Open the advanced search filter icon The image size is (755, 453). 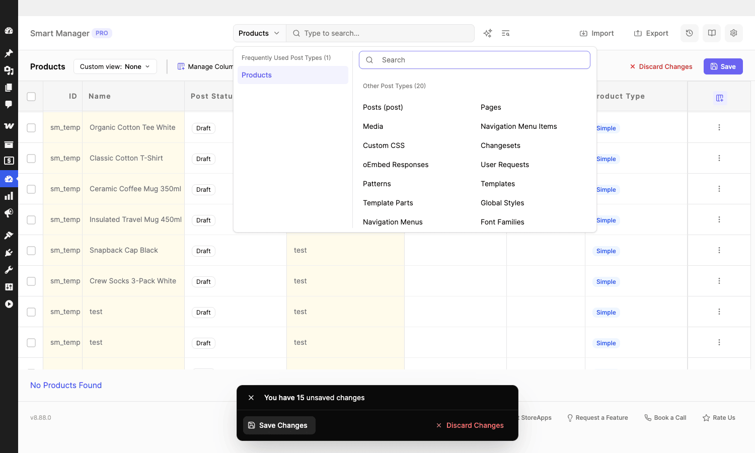click(506, 33)
